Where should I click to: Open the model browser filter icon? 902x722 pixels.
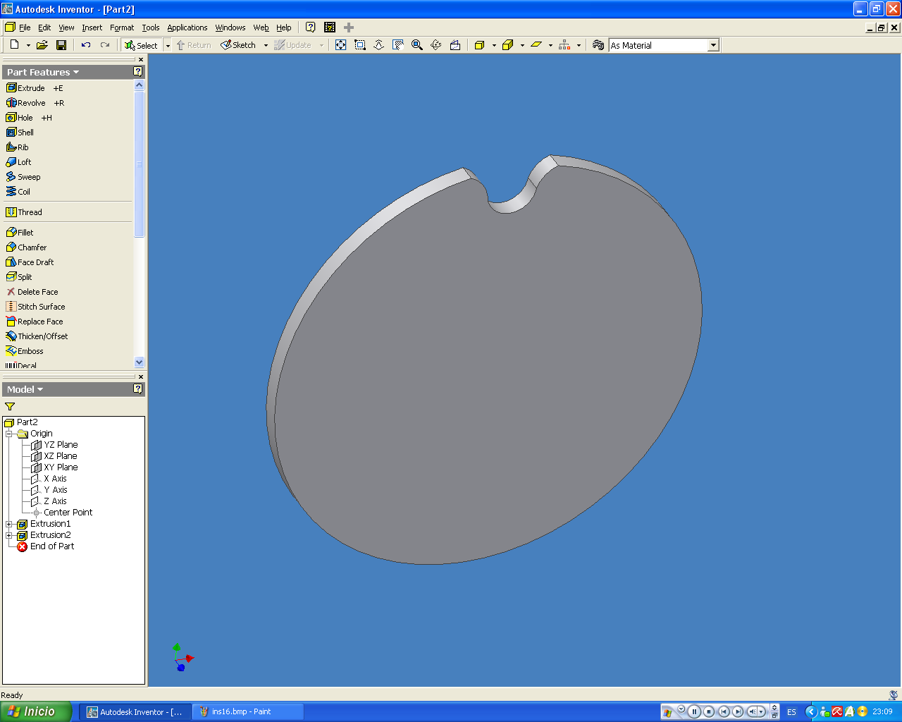[x=10, y=407]
